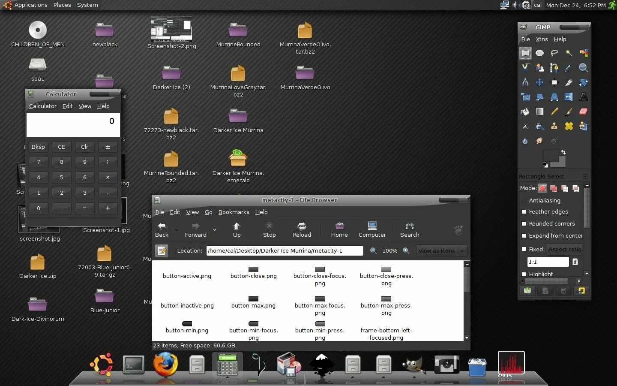
Task: Choose the Zoom magnifier tool in GIMP
Action: pyautogui.click(x=583, y=68)
